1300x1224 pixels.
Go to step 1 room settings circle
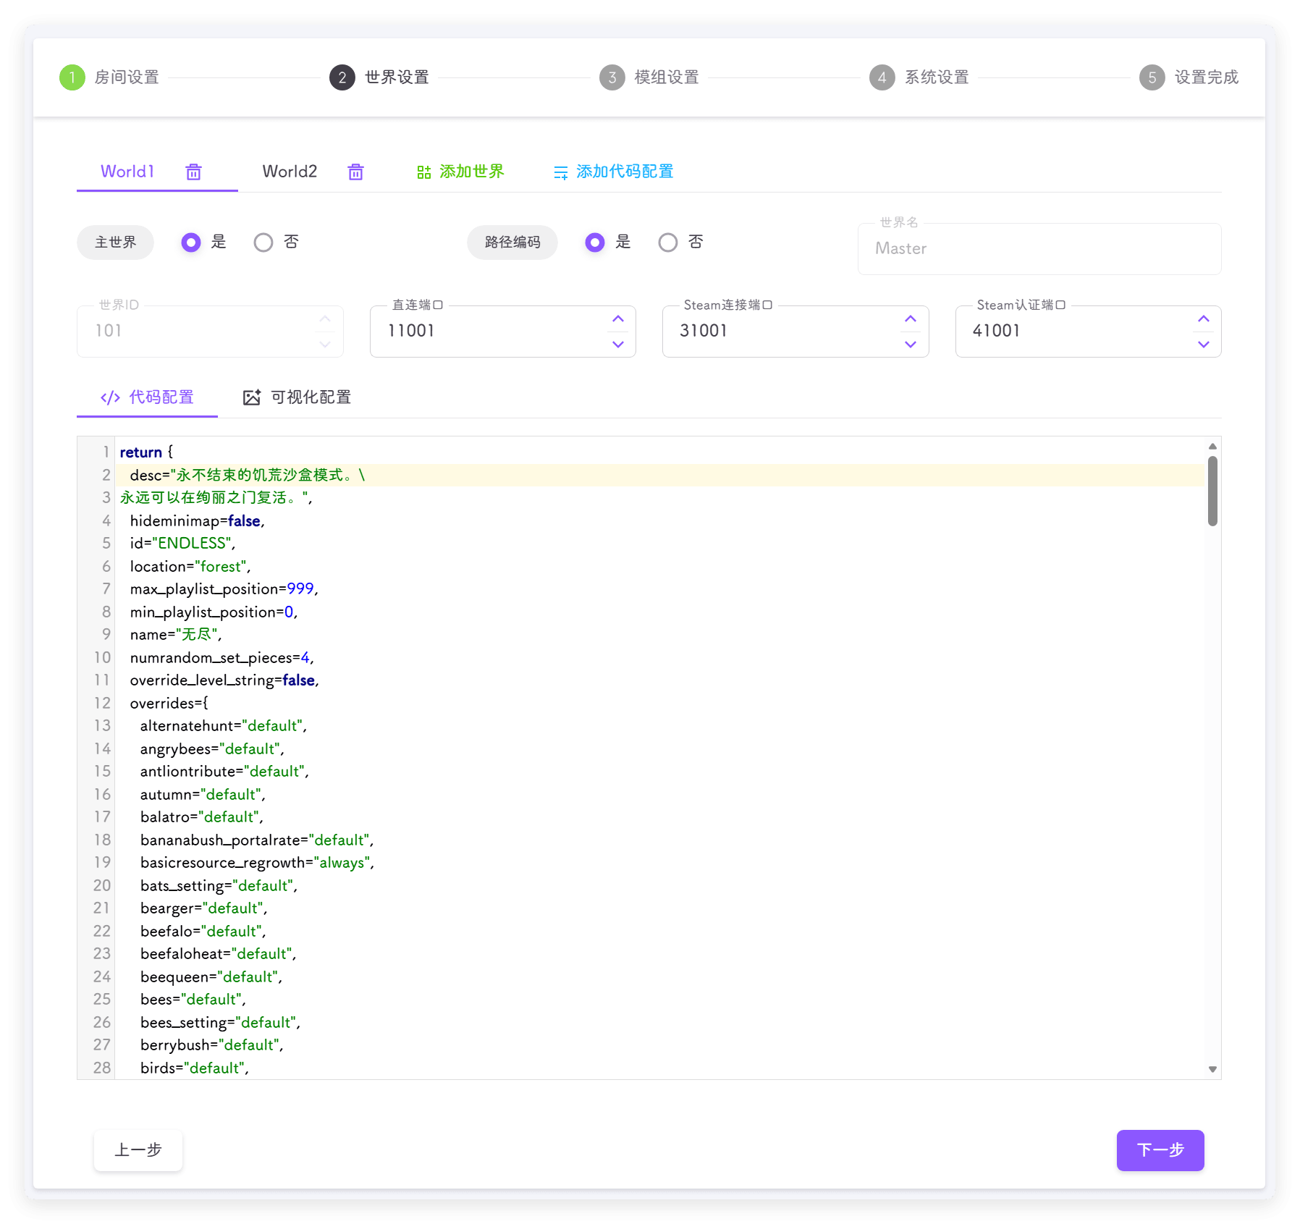tap(72, 77)
